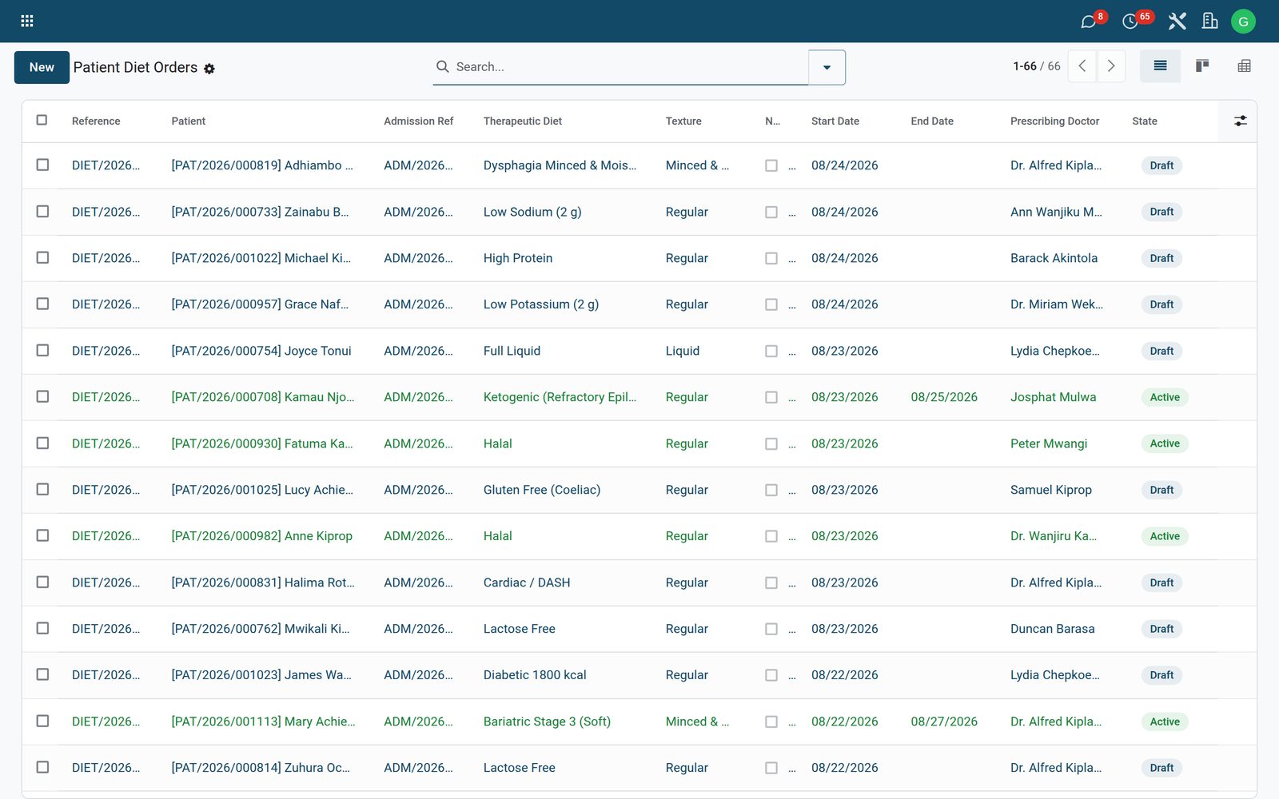Image resolution: width=1279 pixels, height=799 pixels.
Task: Sort by the Start Date column header
Action: (x=835, y=121)
